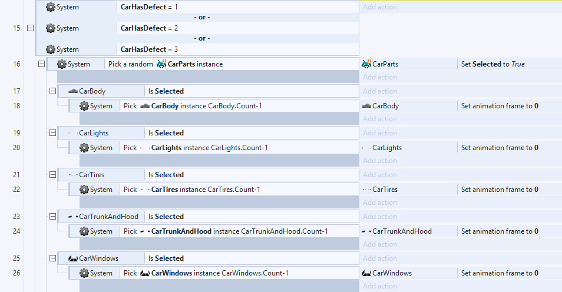Collapse event 21 CarTires block

(52, 174)
